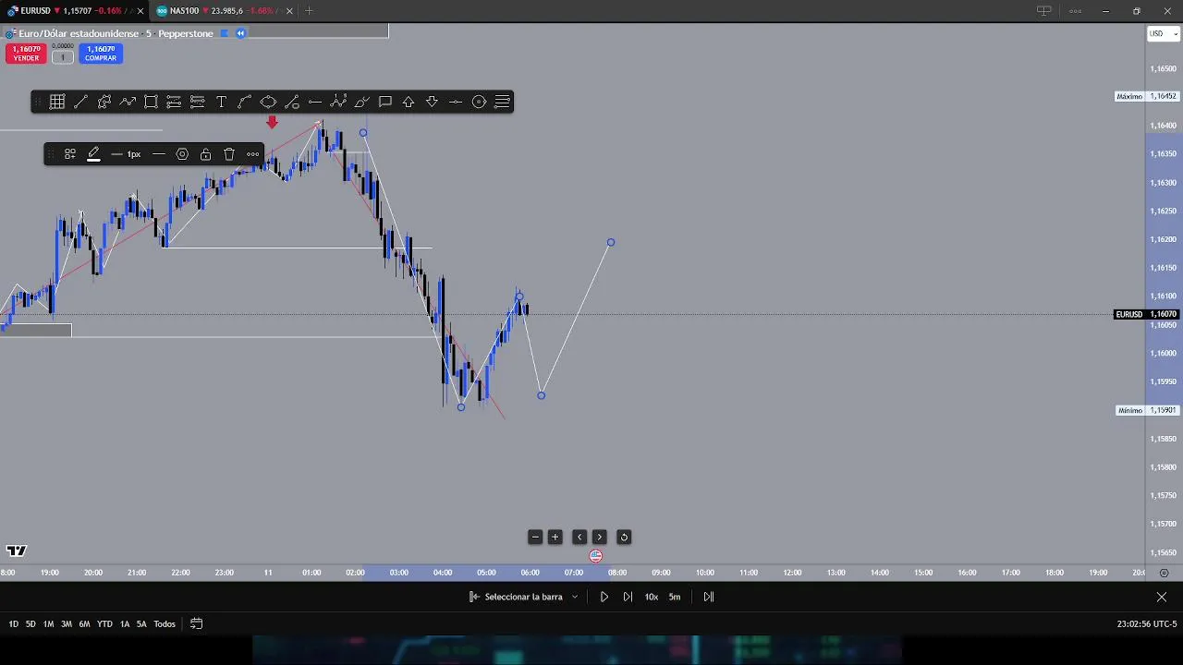This screenshot has width=1183, height=665.
Task: Click the red VENDER sell button
Action: click(26, 54)
